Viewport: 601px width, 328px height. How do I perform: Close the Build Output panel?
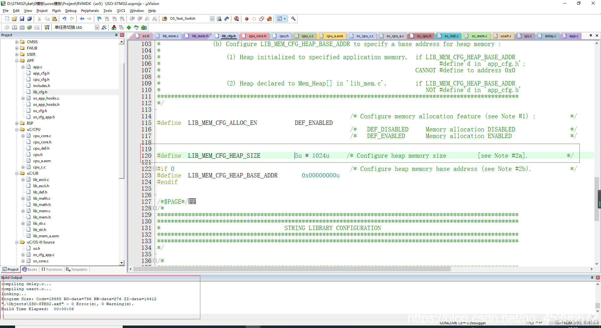coord(598,278)
